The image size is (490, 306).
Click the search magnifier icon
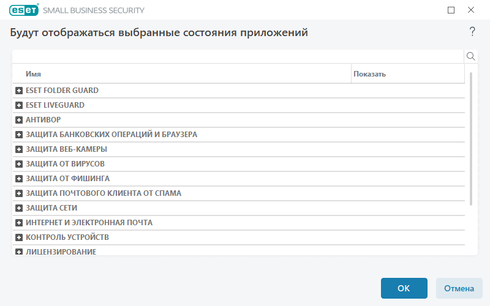tap(471, 56)
